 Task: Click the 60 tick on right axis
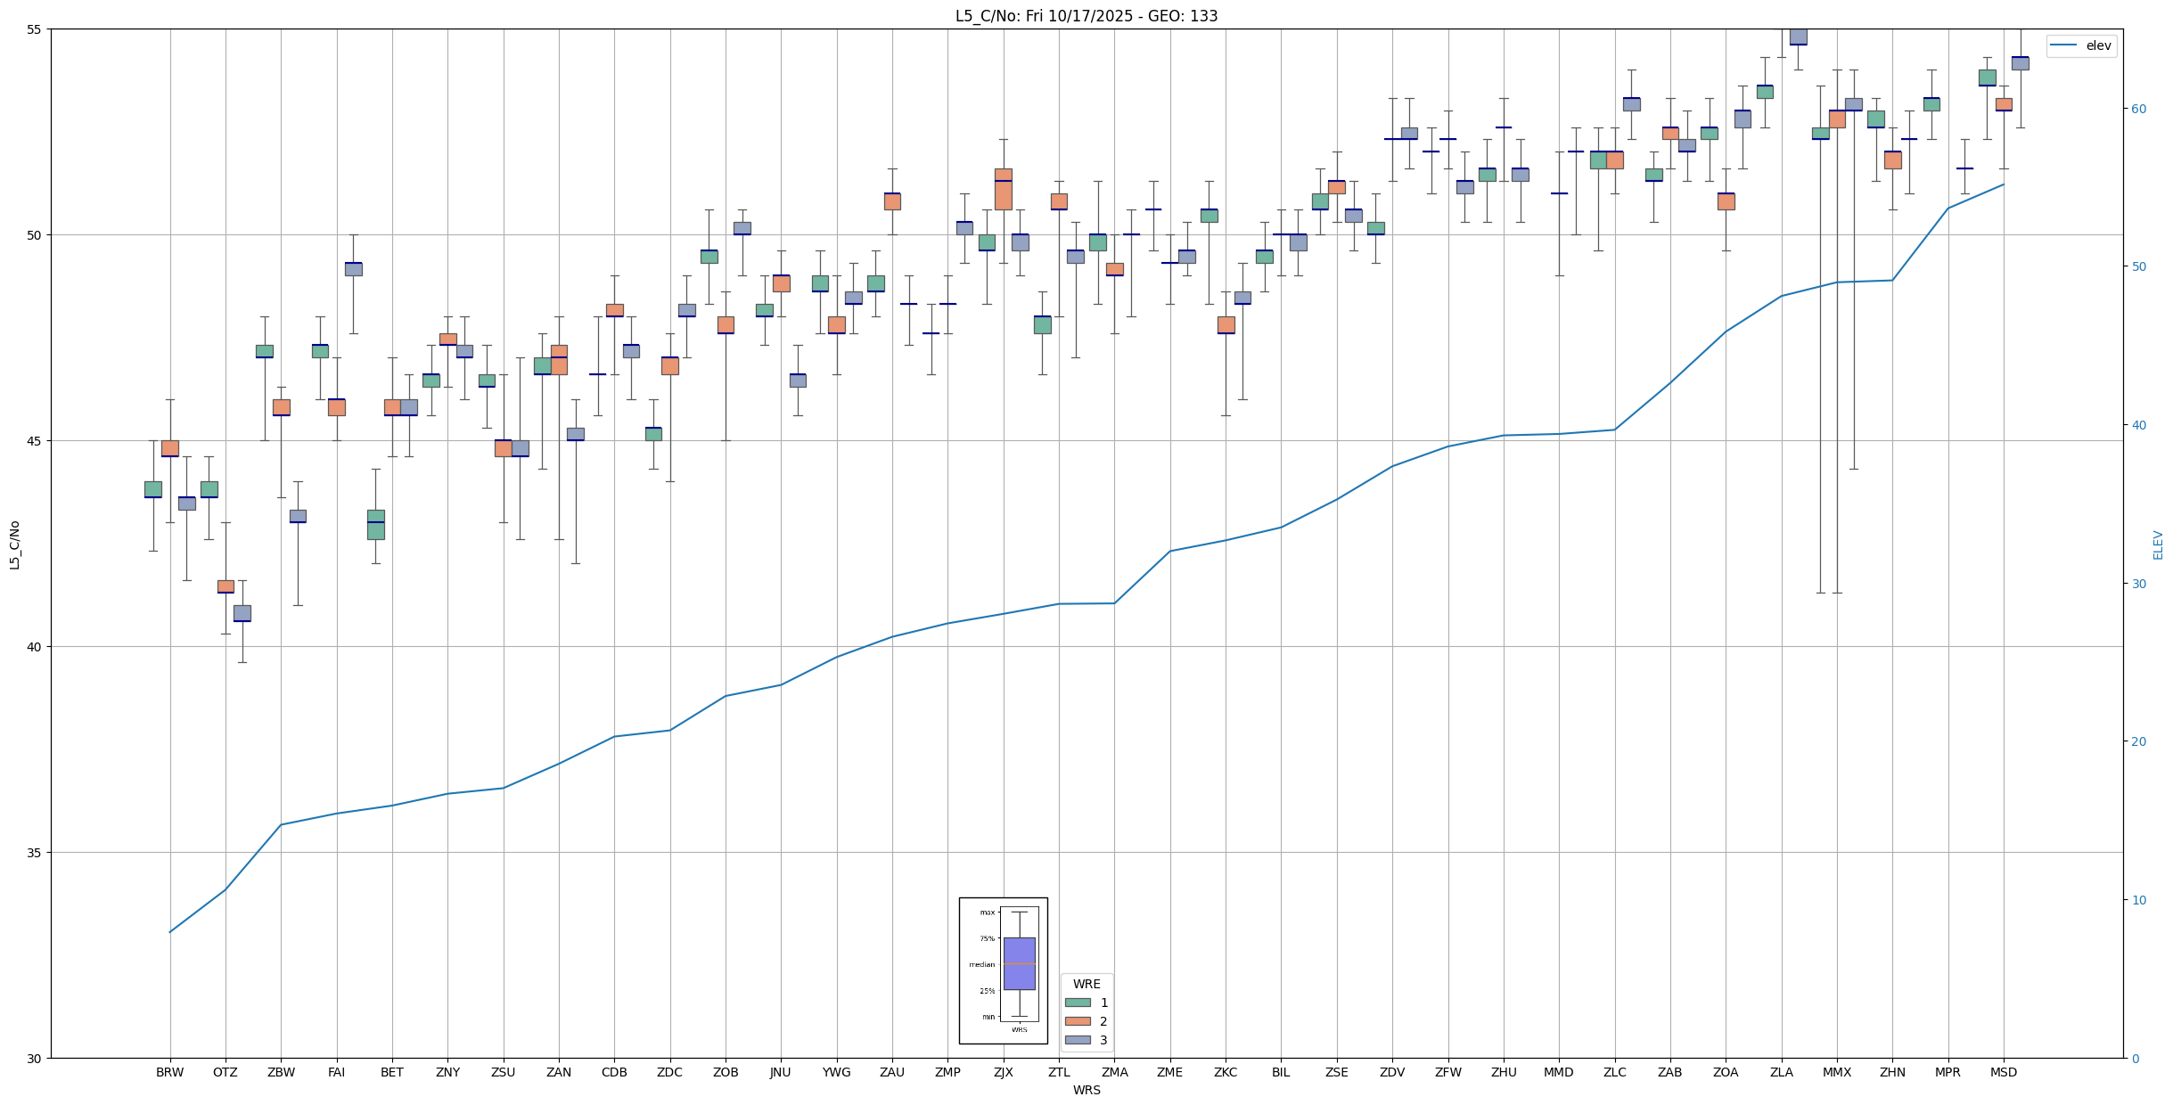[2138, 109]
